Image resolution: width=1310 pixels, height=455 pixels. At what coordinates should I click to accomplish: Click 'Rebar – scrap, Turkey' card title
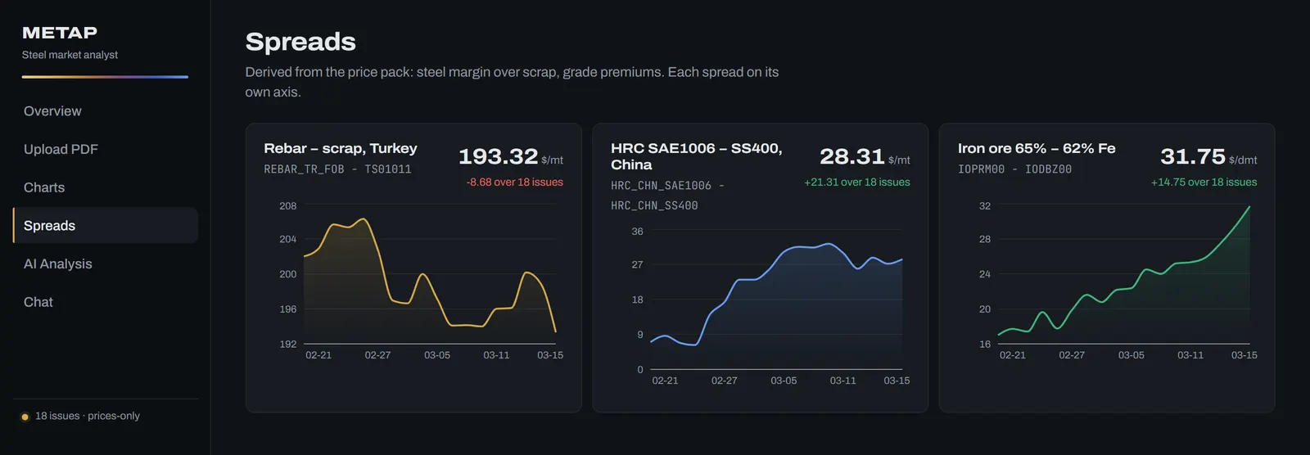[341, 148]
